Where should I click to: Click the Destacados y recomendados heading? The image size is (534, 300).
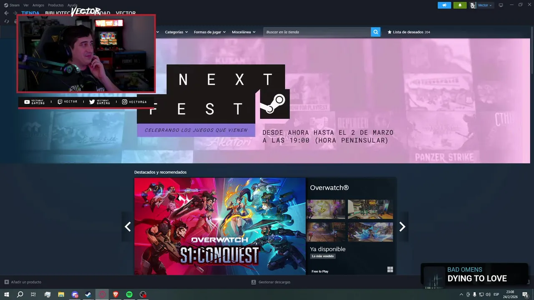tap(160, 172)
